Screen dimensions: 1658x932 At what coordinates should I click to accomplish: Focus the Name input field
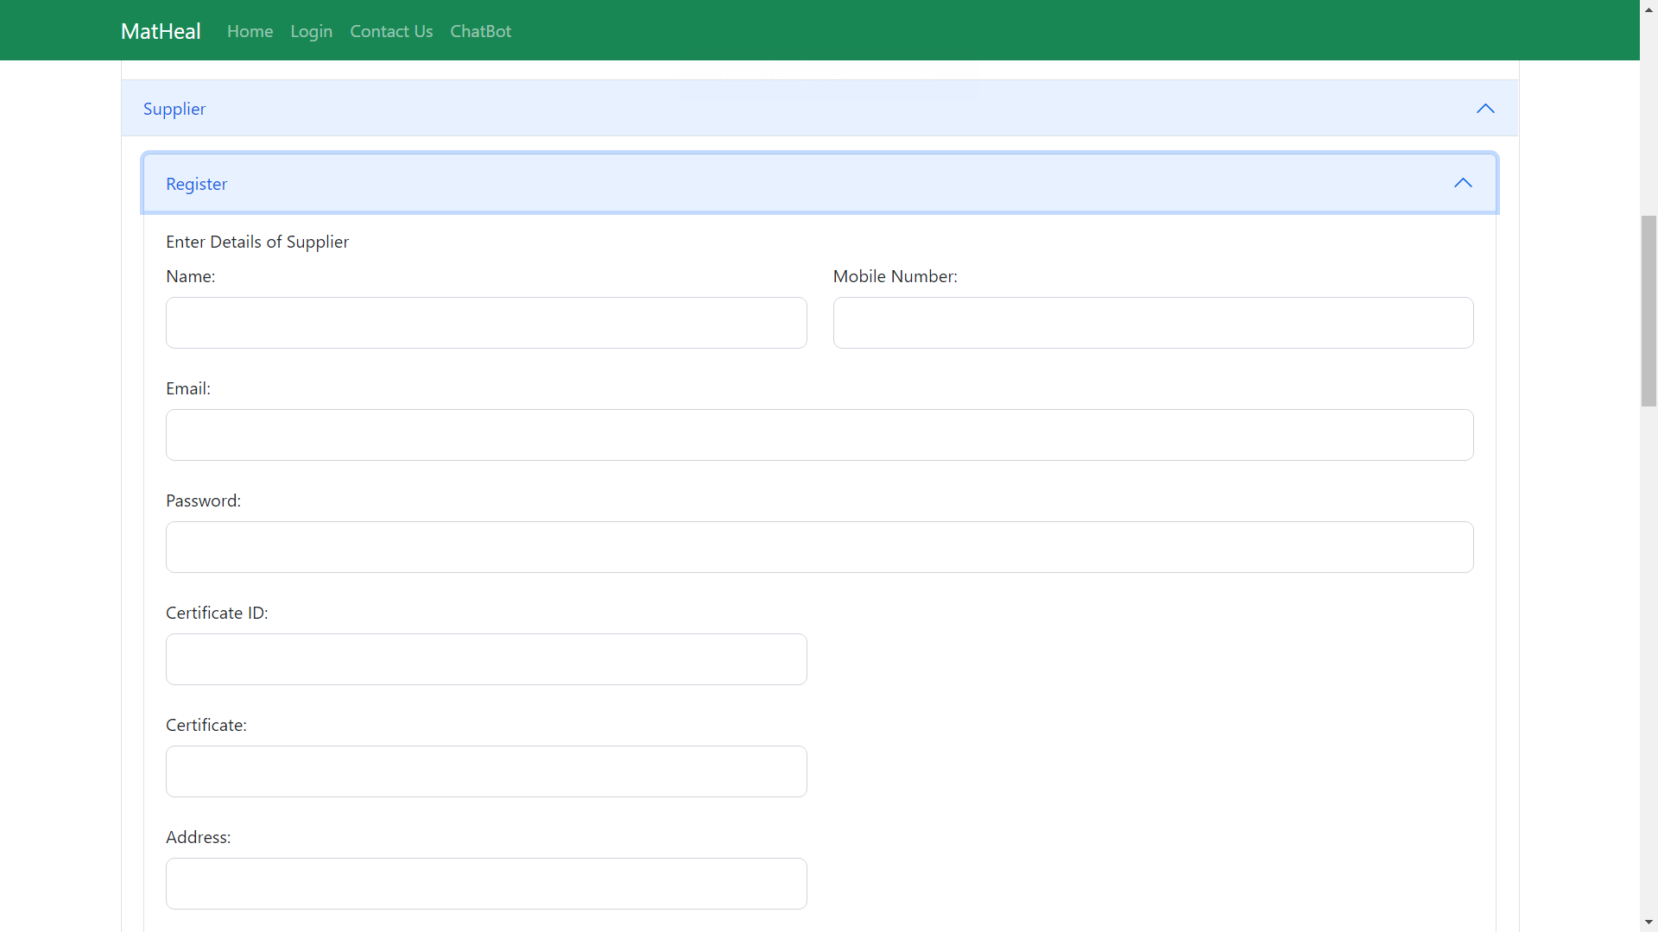(x=486, y=323)
